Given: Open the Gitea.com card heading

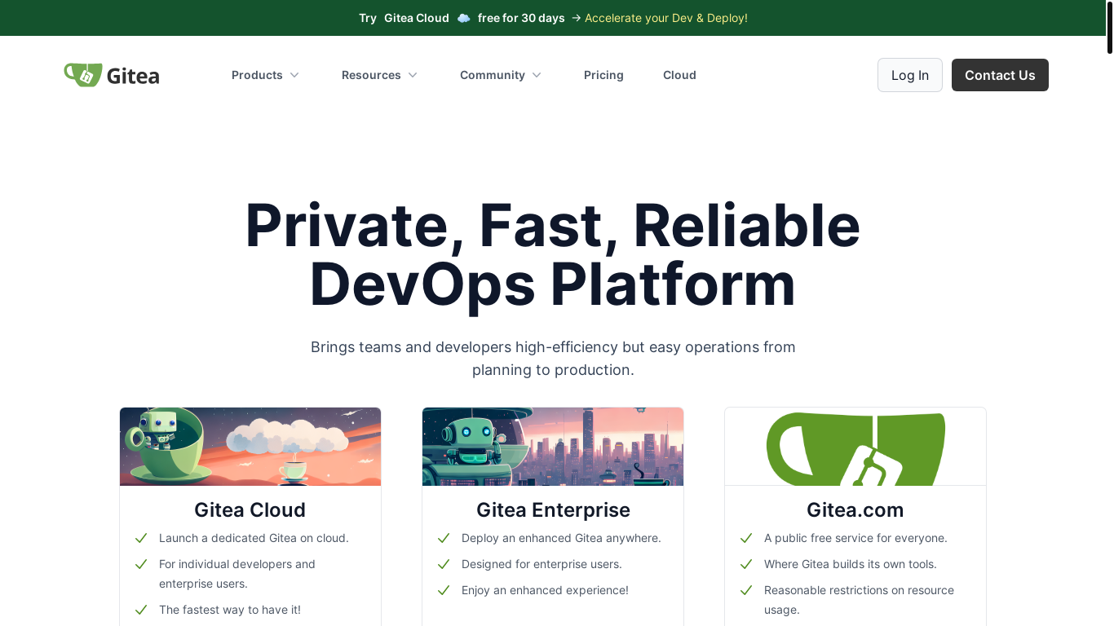Looking at the screenshot, I should point(855,510).
